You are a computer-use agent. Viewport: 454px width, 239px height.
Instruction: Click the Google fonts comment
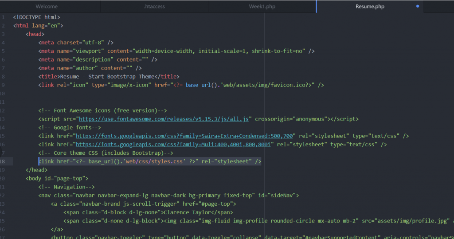[70, 127]
